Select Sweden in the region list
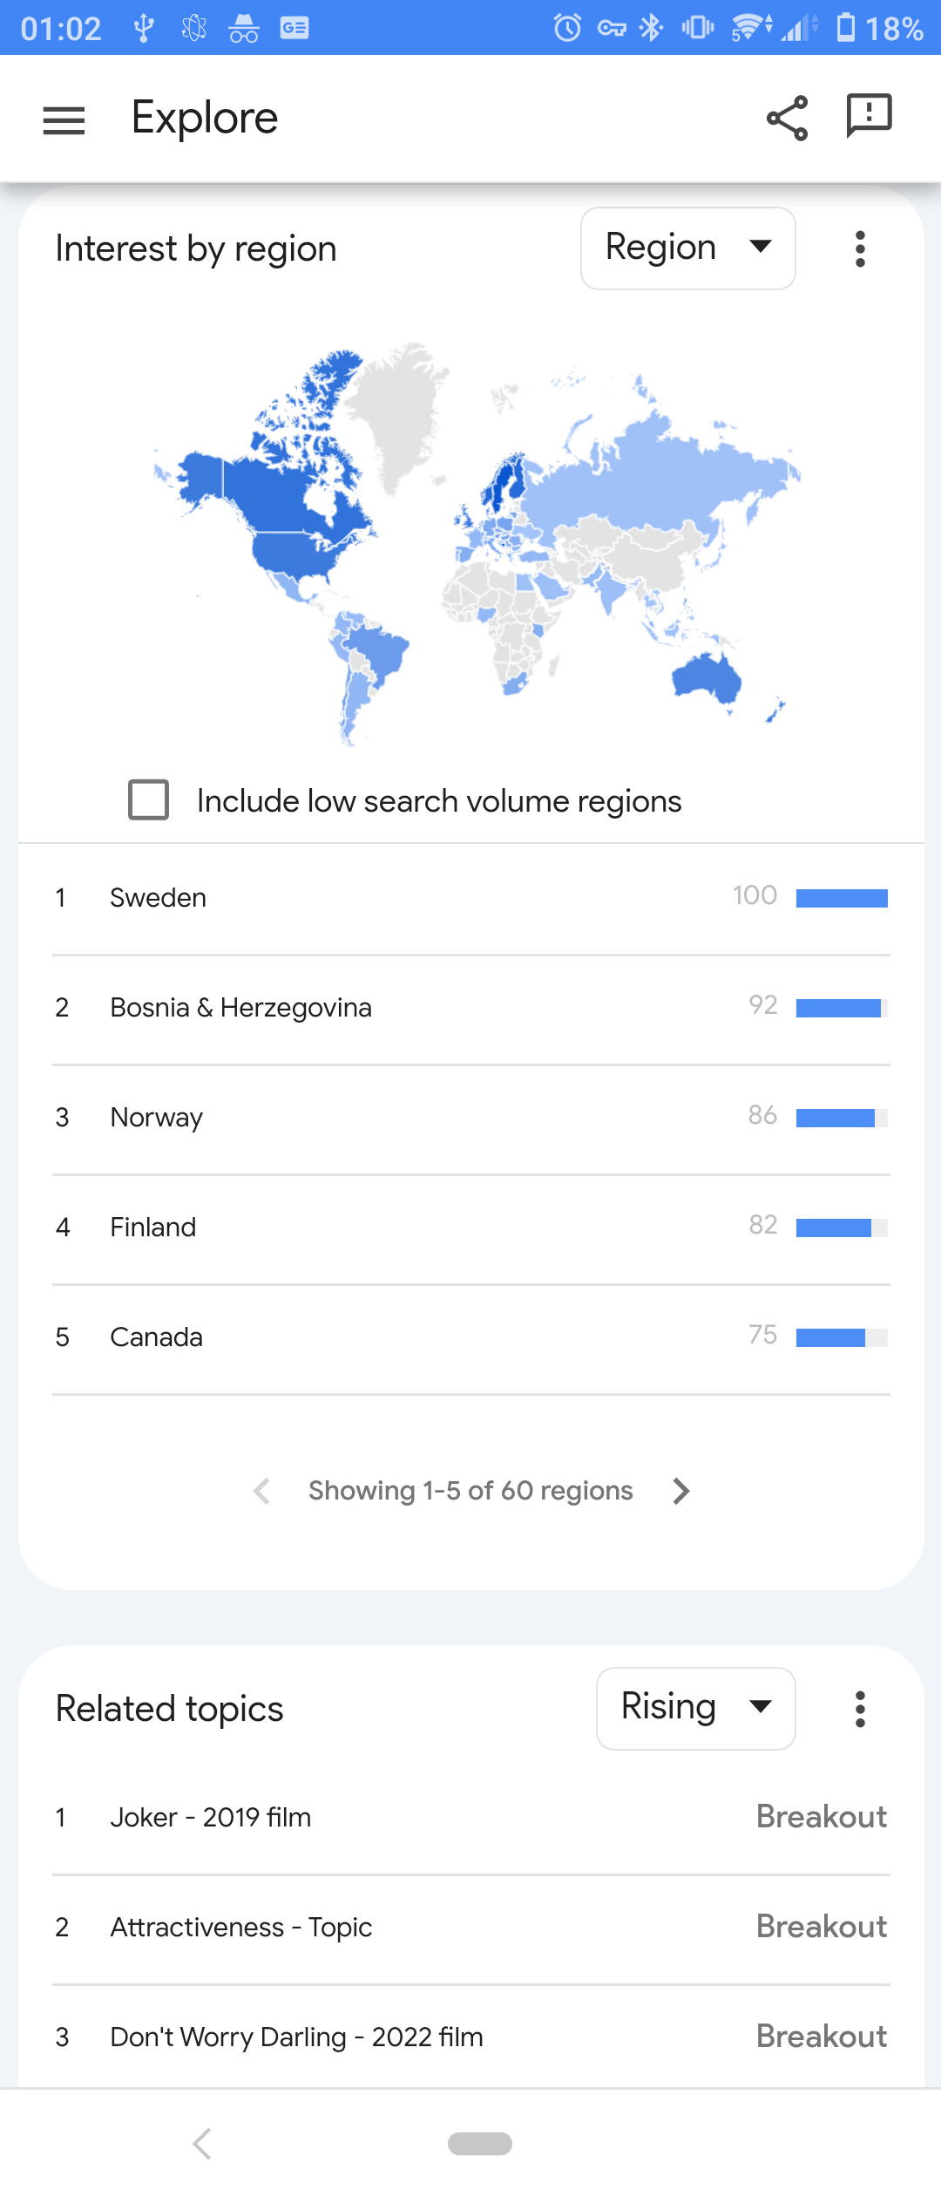 coord(471,898)
